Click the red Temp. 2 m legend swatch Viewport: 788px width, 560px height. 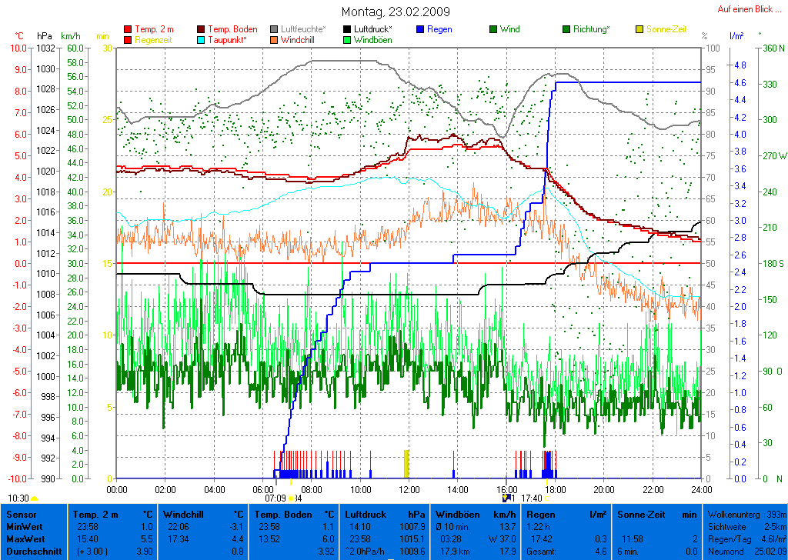pos(128,29)
